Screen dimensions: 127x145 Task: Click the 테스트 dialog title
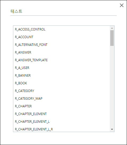16,11
